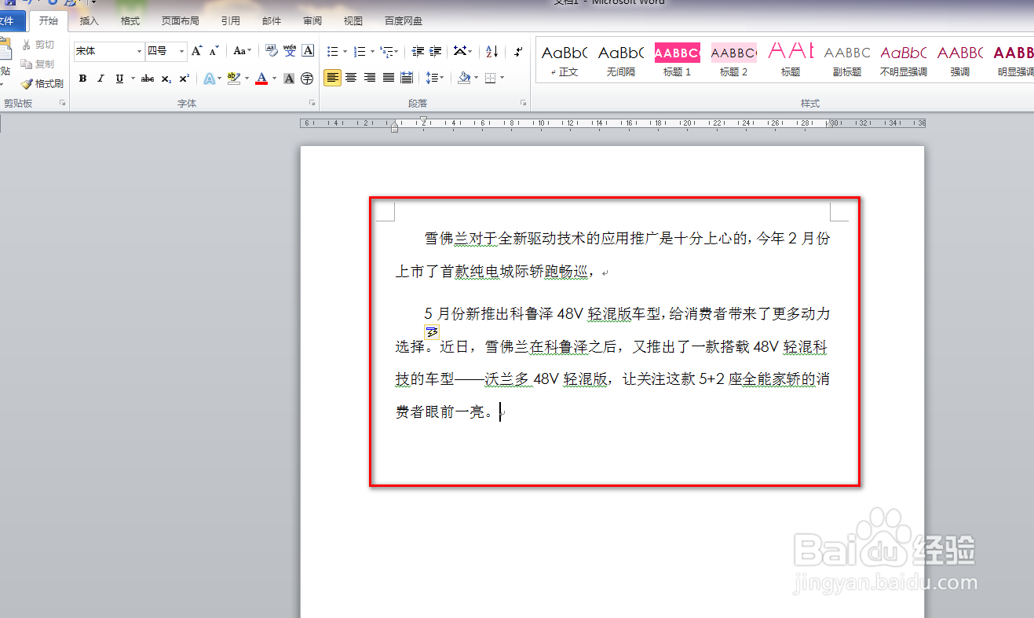Open the Clipboard pane launcher
This screenshot has width=1034, height=618.
click(62, 103)
